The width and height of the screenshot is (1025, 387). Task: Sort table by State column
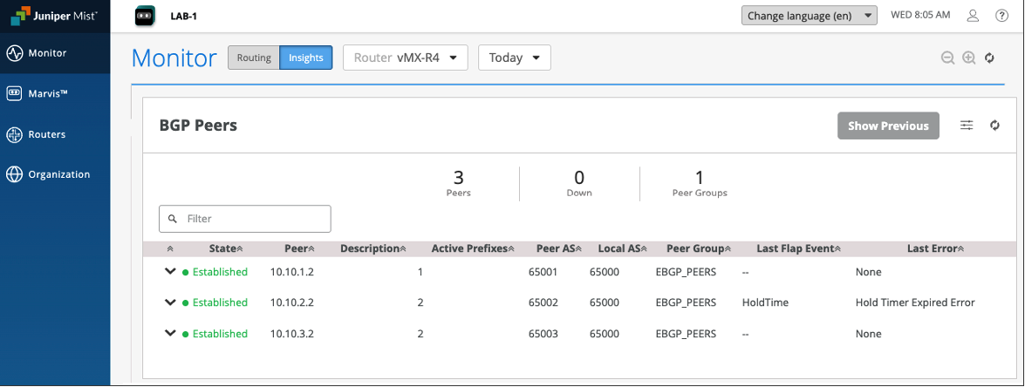[226, 248]
